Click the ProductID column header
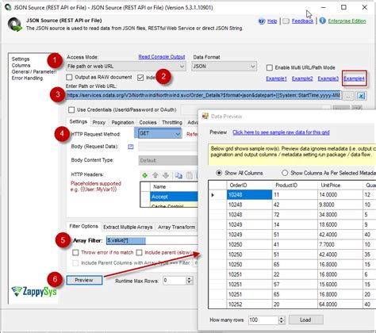Image resolution: width=376 pixels, height=333 pixels. 295,186
